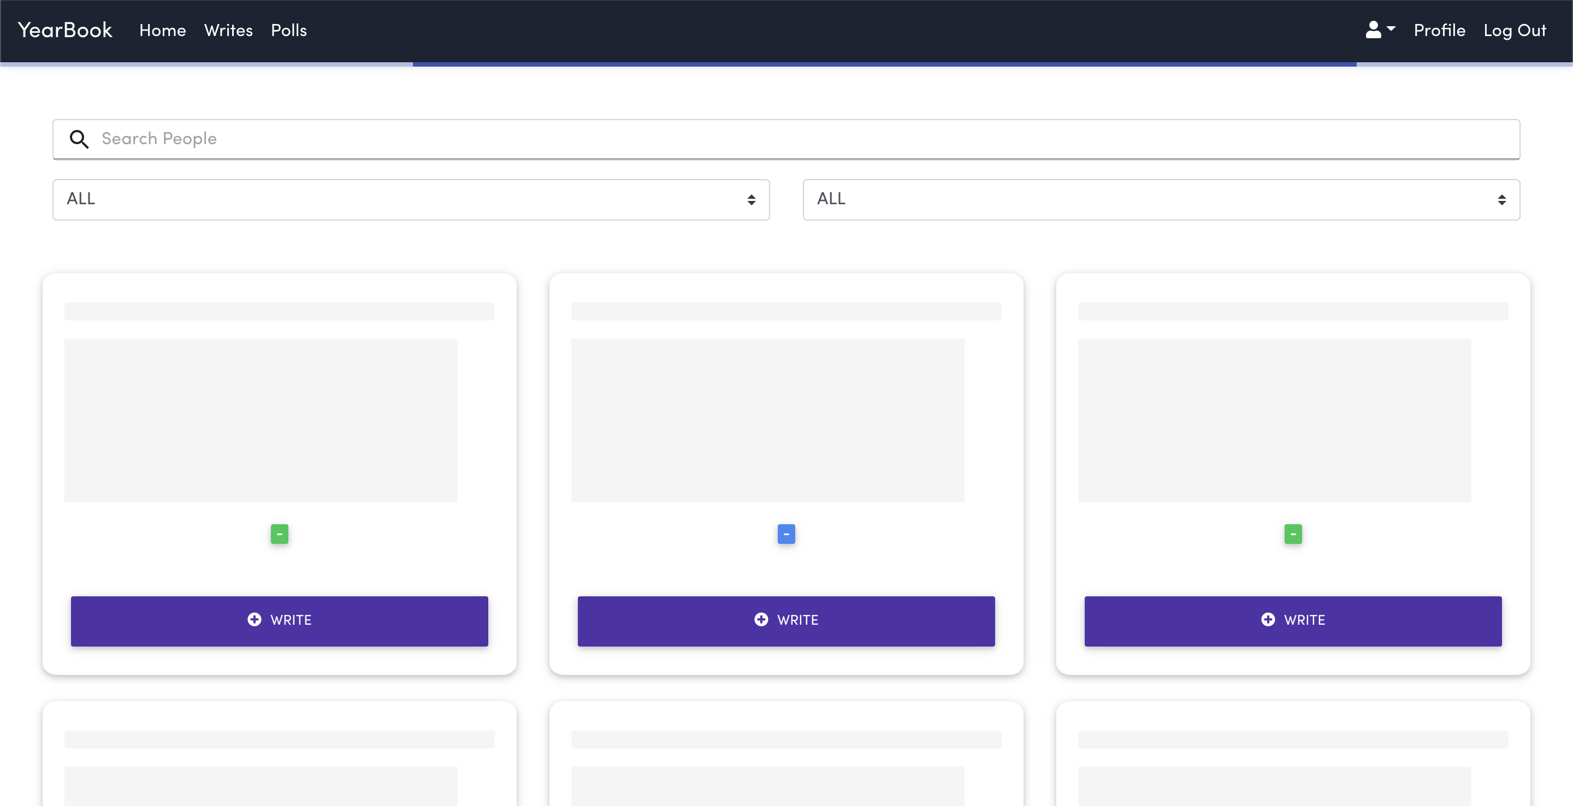Open the left ALL filter dropdown
The image size is (1573, 806).
tap(410, 200)
